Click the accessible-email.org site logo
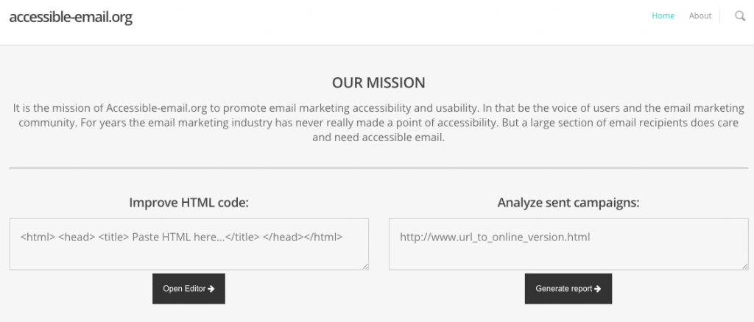This screenshot has width=754, height=322. pyautogui.click(x=71, y=17)
